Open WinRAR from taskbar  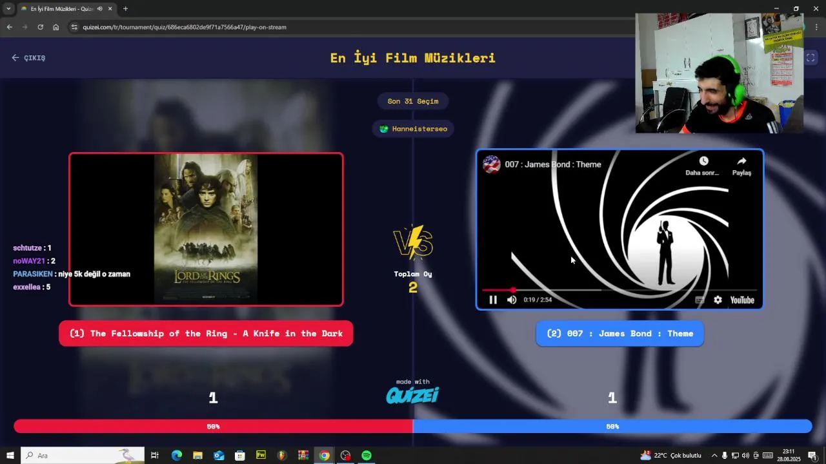(303, 456)
